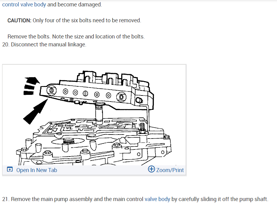This screenshot has width=277, height=205.
Task: Click the 'Disconnect the manual linkage' step text
Action: (x=49, y=45)
